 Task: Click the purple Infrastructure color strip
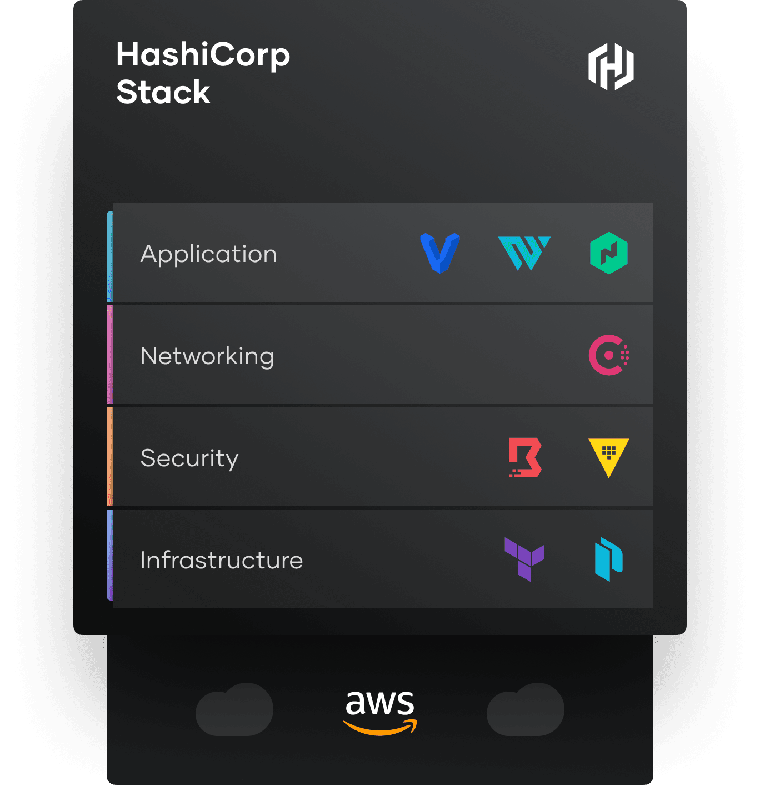point(110,555)
